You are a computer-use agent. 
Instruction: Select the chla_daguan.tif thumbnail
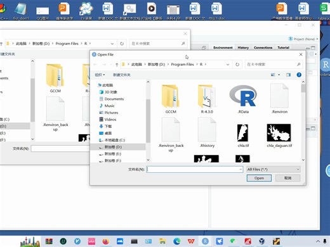[279, 136]
